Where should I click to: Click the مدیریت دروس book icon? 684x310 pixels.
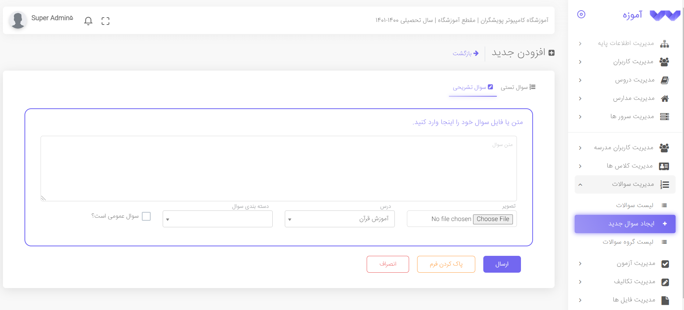pyautogui.click(x=665, y=80)
